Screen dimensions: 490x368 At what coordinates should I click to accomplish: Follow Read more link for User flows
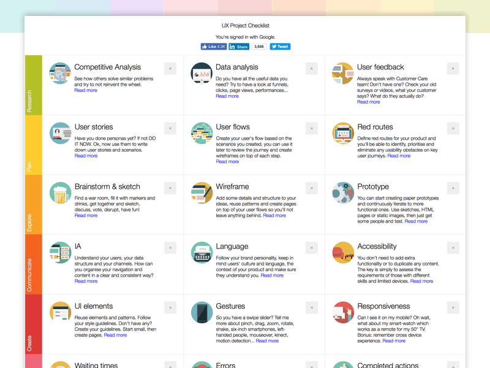227,161
